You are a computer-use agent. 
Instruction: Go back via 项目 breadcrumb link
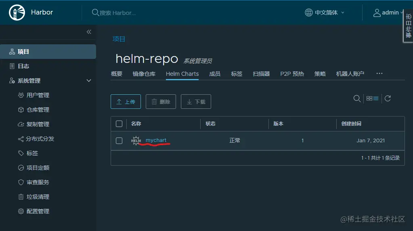pyautogui.click(x=119, y=39)
